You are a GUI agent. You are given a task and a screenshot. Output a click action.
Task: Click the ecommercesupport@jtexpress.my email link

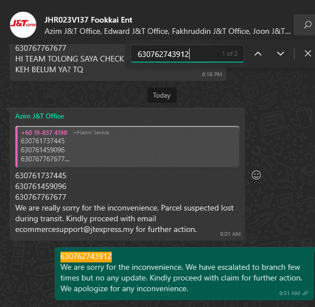75,229
